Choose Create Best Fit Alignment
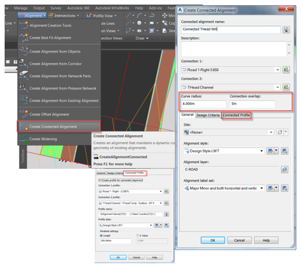Viewport: 301px width, 266px height. pyautogui.click(x=59, y=37)
